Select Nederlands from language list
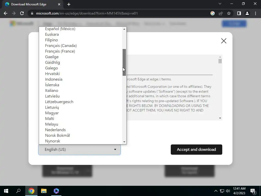This screenshot has height=196, width=261. point(81,130)
